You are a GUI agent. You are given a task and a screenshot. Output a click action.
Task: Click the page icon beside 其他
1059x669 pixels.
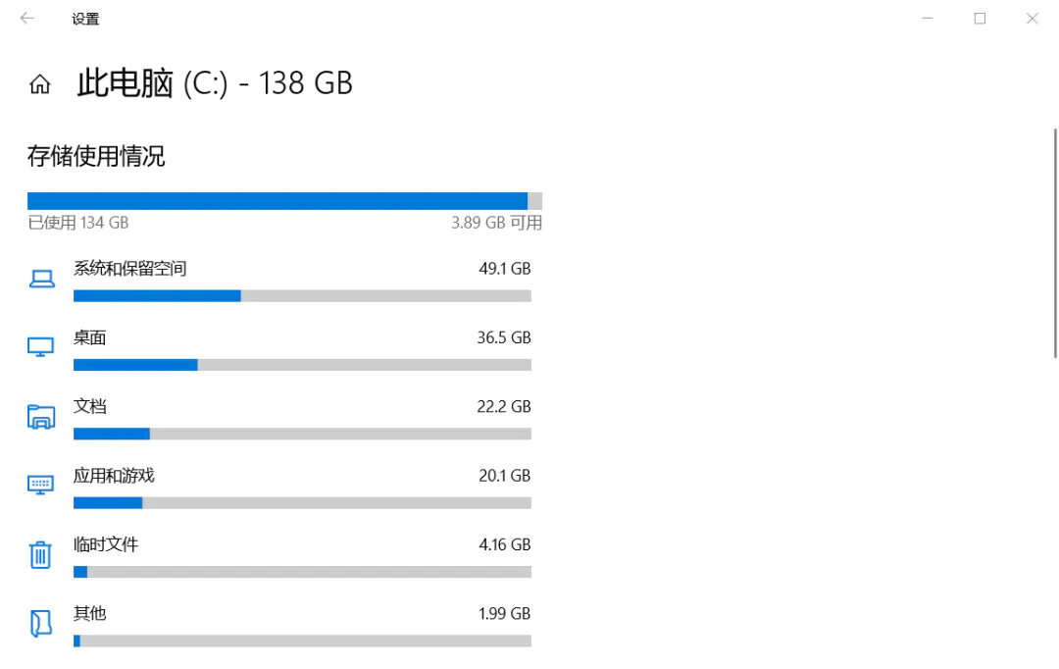pos(40,623)
